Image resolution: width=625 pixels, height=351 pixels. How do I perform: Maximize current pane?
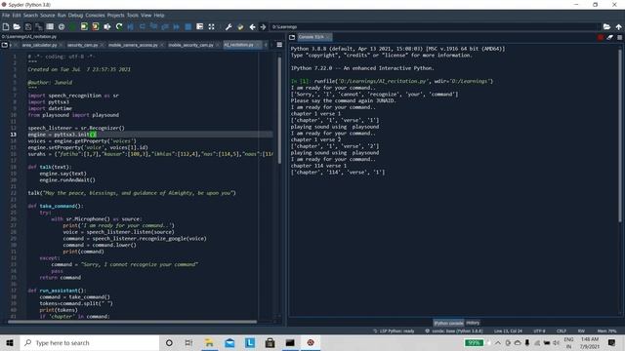199,26
